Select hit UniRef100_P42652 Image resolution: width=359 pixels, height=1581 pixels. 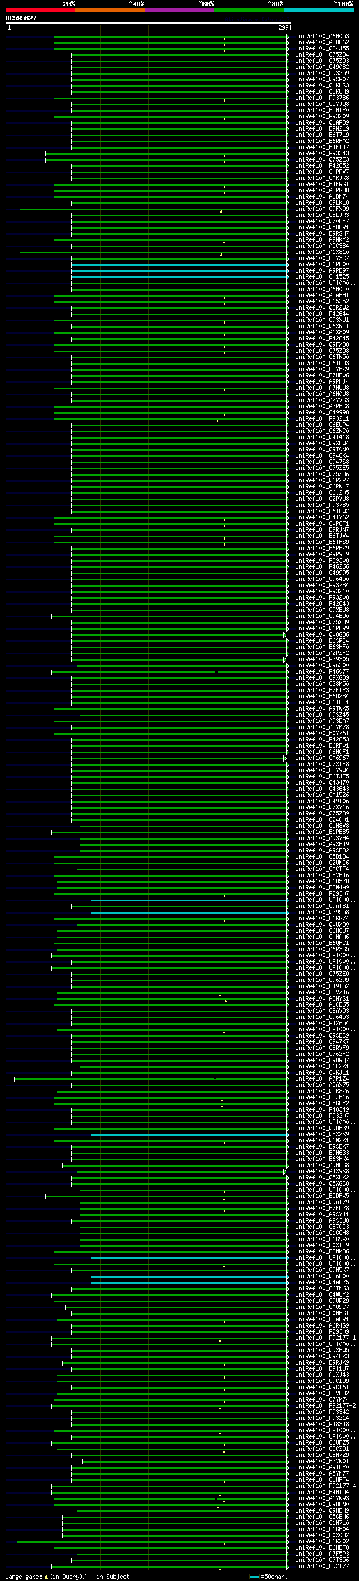coord(322,165)
